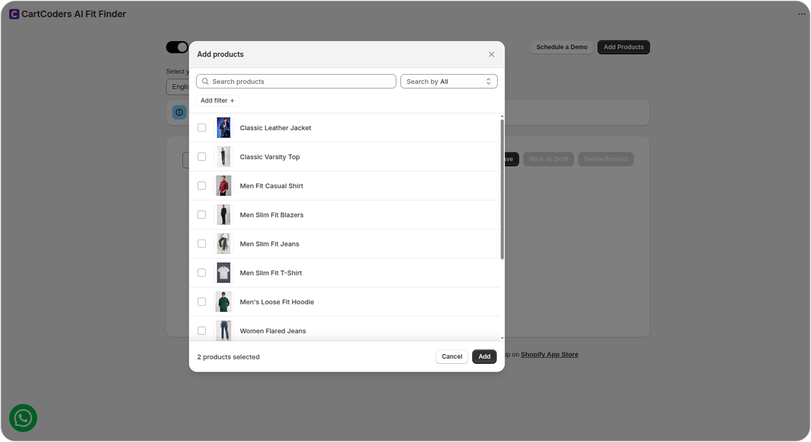Toggle the app enable switch
This screenshot has height=442, width=811.
pyautogui.click(x=177, y=47)
